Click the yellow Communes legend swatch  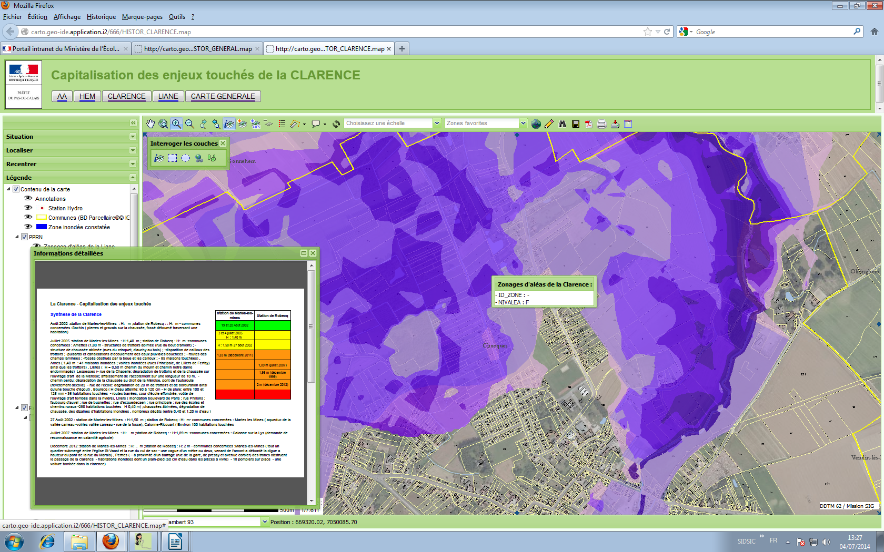tap(42, 217)
